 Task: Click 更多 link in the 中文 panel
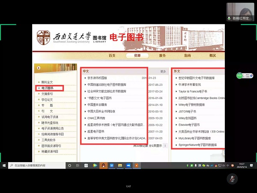(x=163, y=71)
